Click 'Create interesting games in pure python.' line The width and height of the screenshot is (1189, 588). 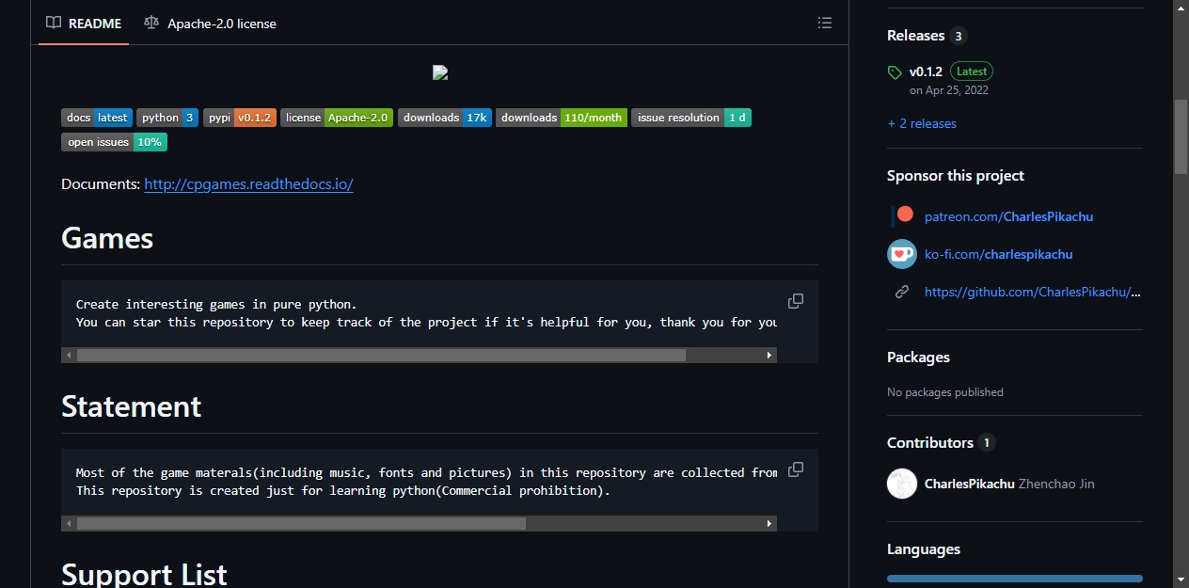click(216, 304)
